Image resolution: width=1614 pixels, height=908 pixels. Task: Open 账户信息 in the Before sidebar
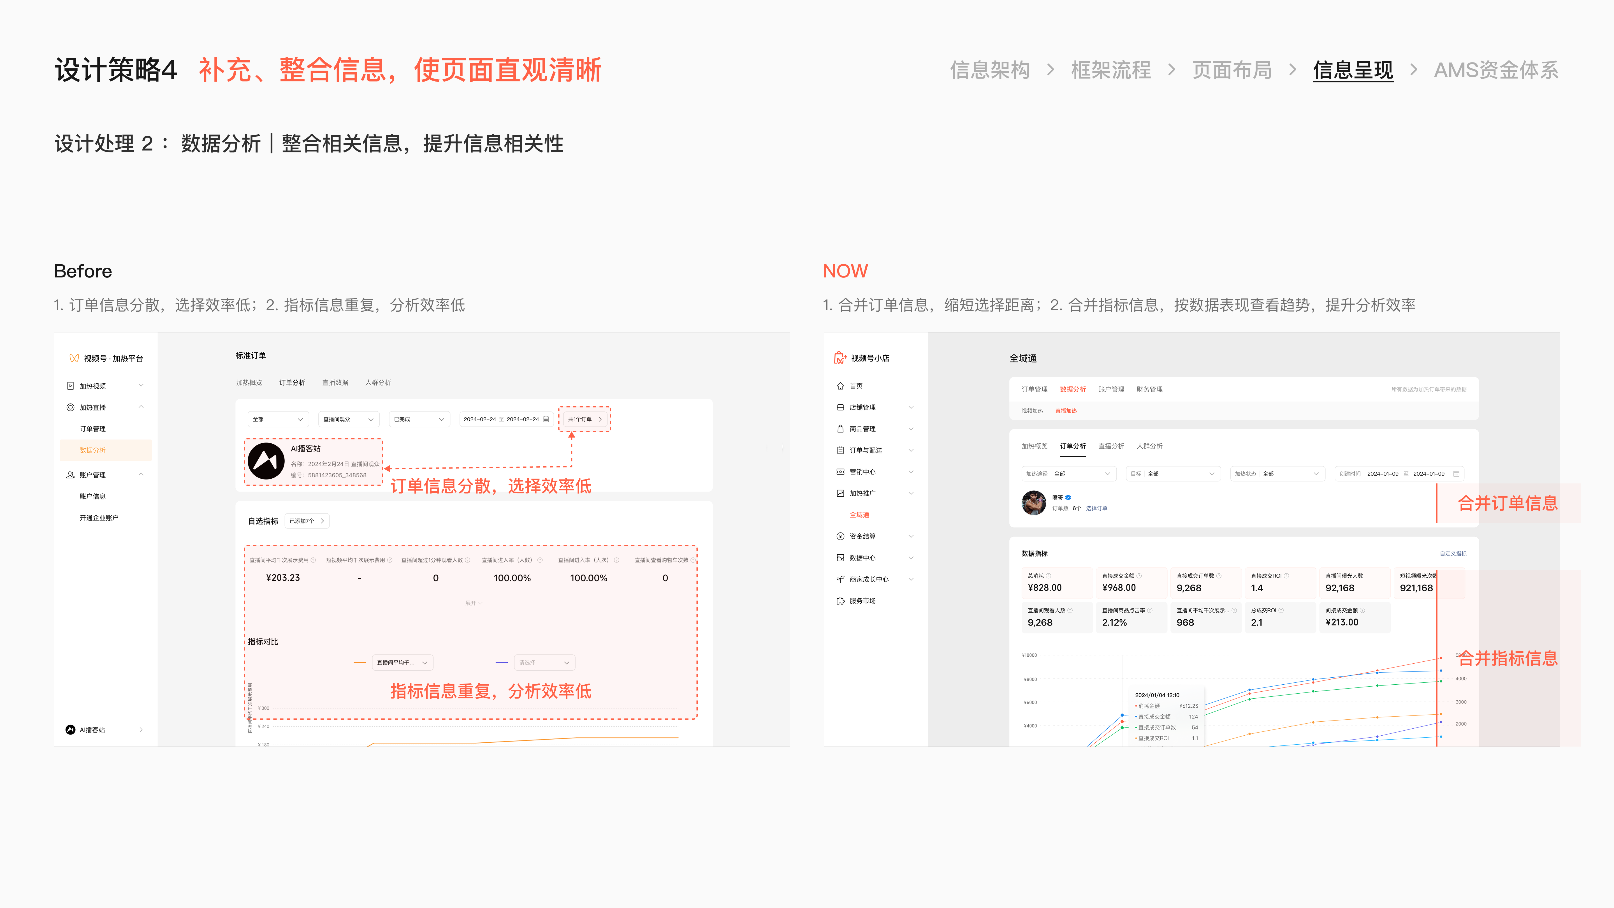[93, 496]
